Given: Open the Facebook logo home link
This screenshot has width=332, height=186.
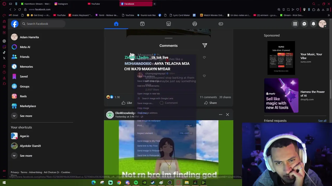Looking at the screenshot, I should tap(15, 24).
